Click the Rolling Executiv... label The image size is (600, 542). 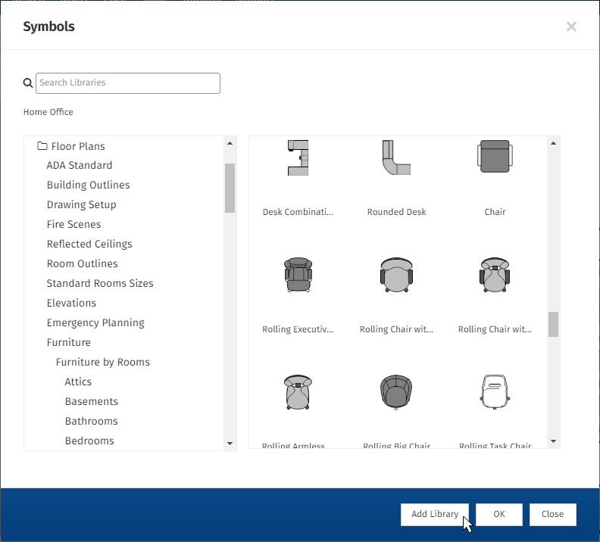pyautogui.click(x=298, y=329)
